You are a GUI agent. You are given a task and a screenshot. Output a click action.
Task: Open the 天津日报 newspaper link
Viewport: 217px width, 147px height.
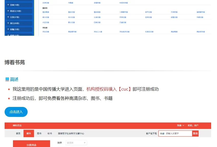pos(46,3)
